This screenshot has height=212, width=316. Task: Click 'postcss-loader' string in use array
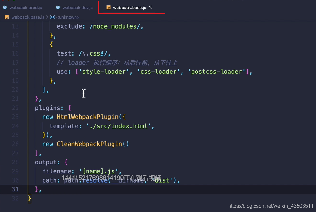point(216,72)
